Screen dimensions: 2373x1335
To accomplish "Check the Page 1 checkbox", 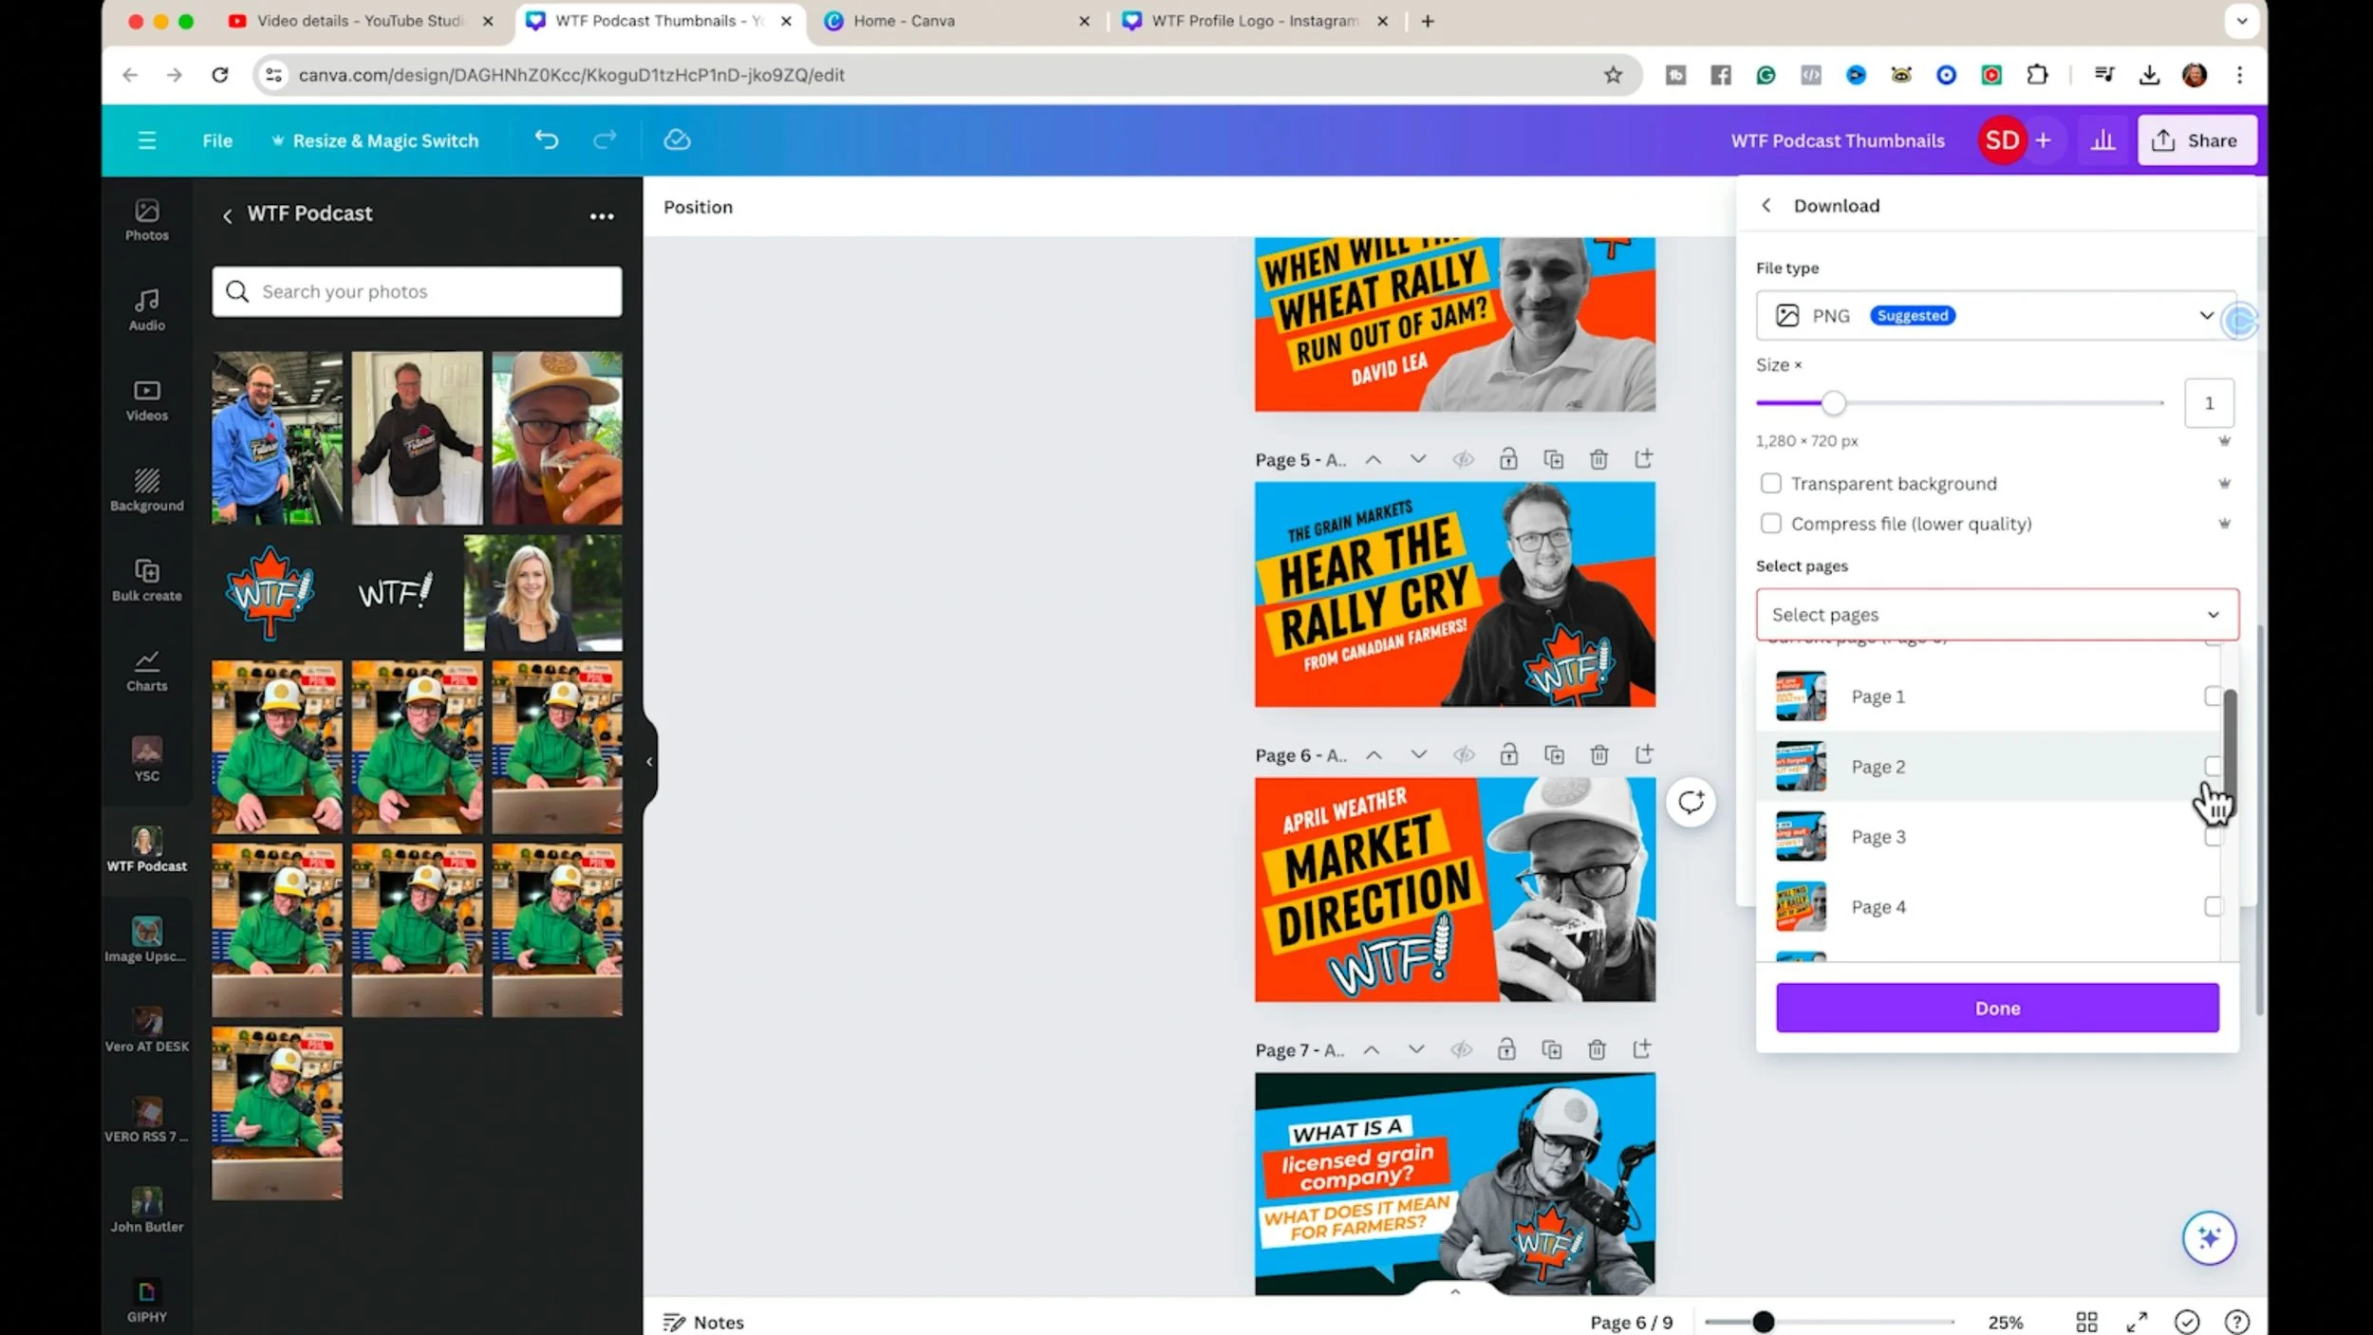I will click(2213, 696).
